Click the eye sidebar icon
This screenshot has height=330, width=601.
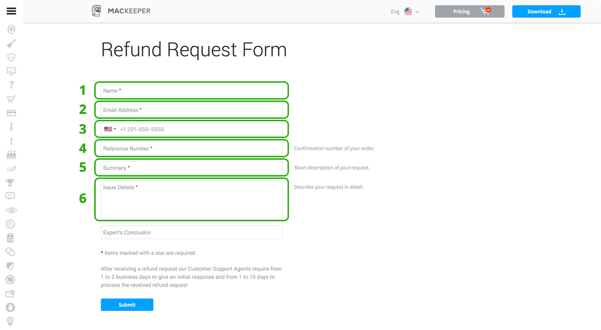(x=11, y=210)
